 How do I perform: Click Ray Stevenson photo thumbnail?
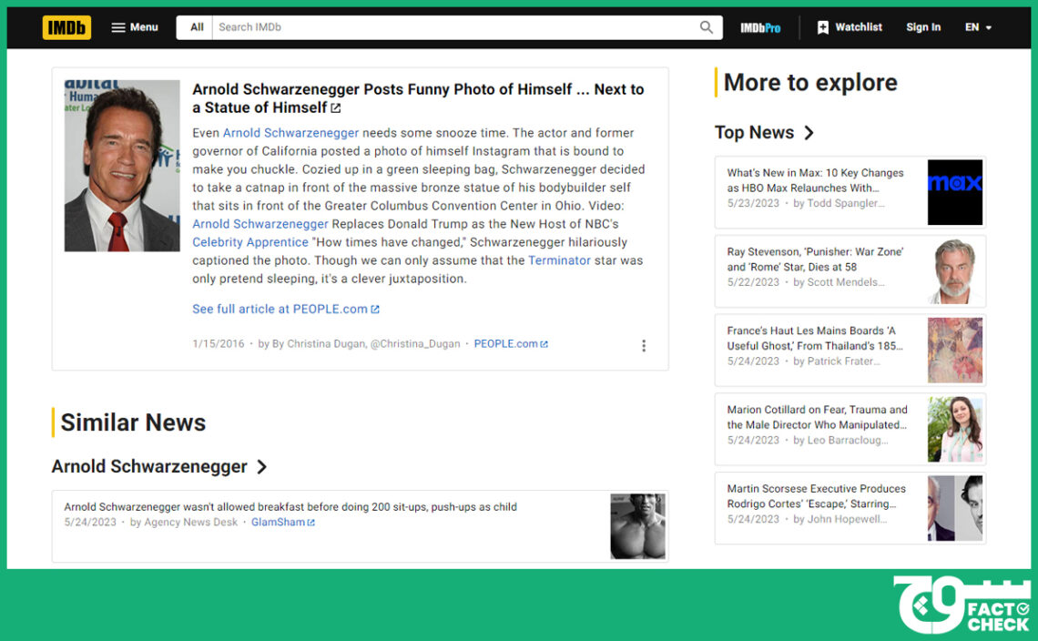[954, 271]
